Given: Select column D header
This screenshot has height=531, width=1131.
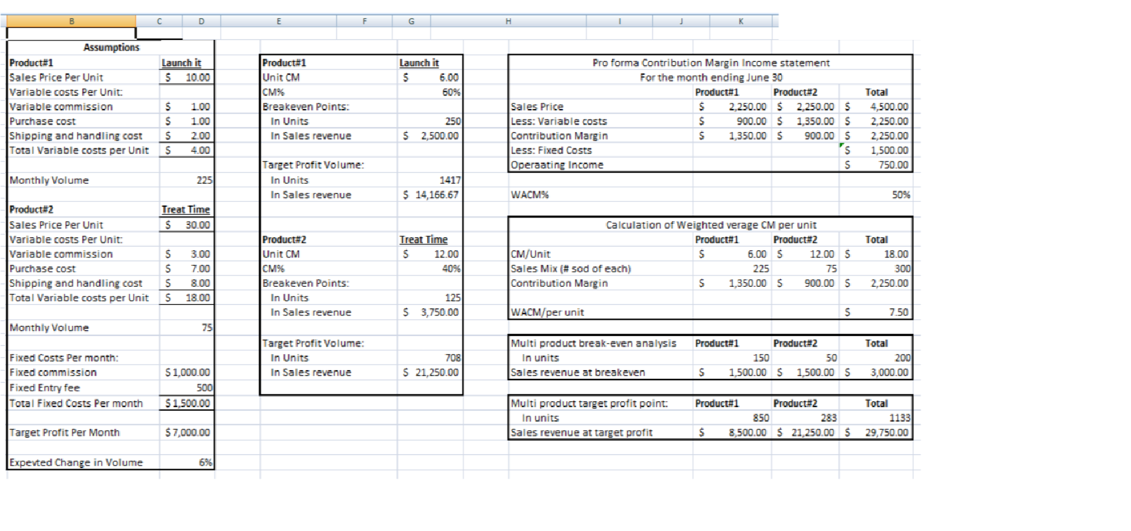Looking at the screenshot, I should click(201, 21).
